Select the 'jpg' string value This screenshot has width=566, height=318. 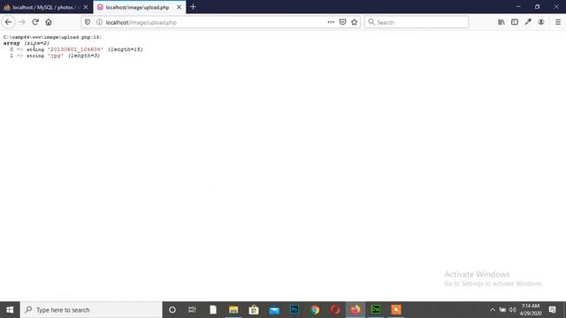(x=56, y=56)
